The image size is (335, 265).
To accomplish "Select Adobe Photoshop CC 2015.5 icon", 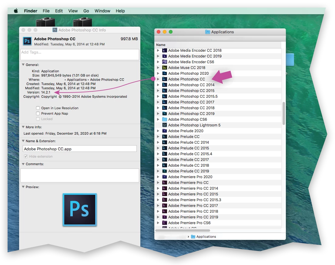I will pyautogui.click(x=165, y=97).
